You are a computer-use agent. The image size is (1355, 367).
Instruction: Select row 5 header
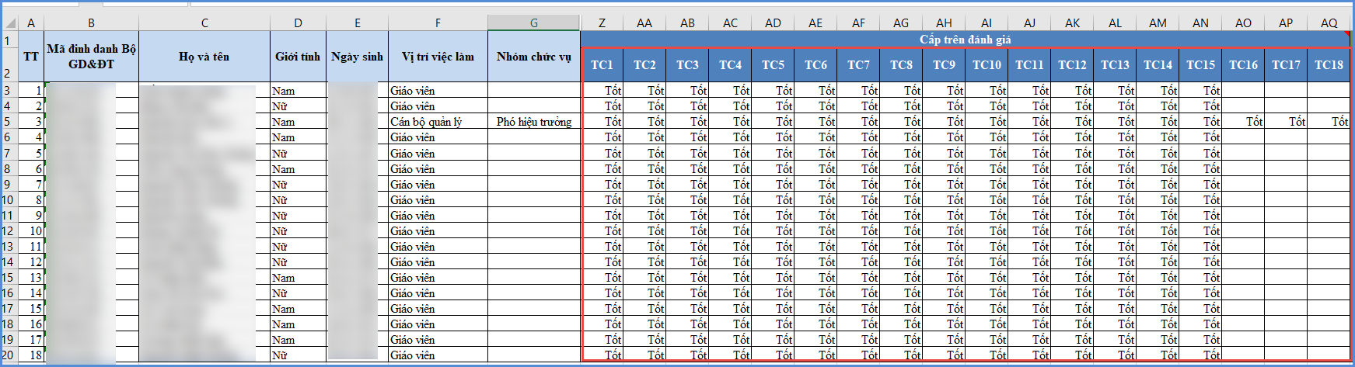[x=9, y=122]
